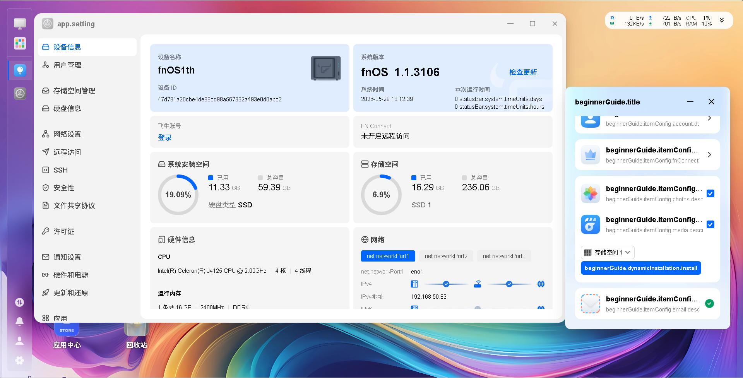Image resolution: width=743 pixels, height=378 pixels.
Task: Open the notifications bell icon in the dock
Action: 19,322
